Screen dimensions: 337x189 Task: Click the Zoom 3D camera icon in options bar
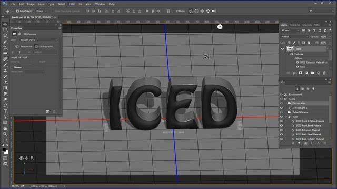pyautogui.click(x=214, y=11)
